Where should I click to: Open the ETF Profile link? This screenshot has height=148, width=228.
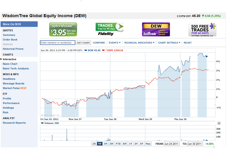(x=7, y=98)
